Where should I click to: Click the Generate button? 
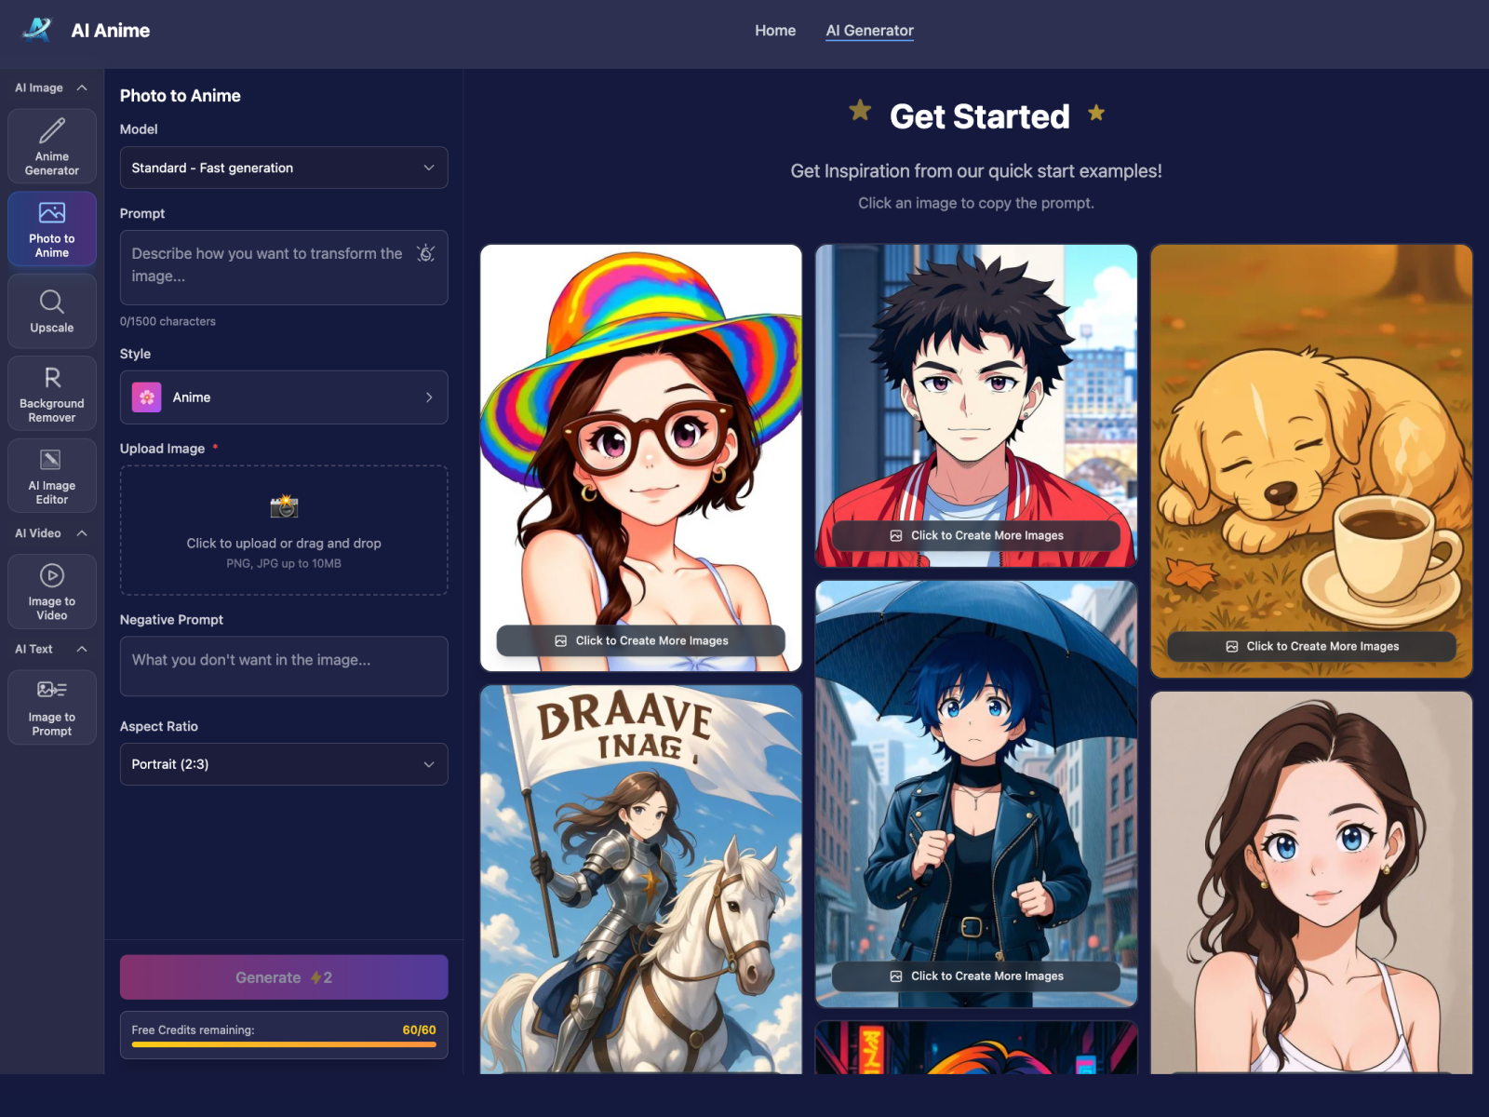click(283, 976)
